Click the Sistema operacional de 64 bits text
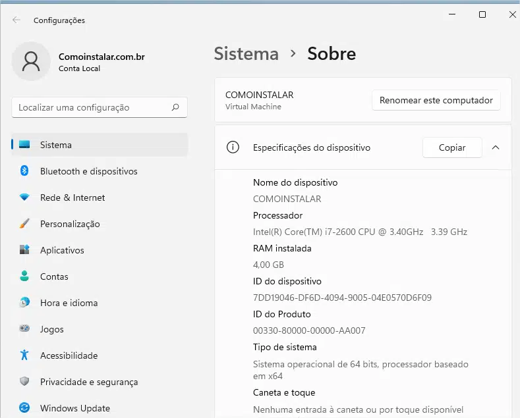520x418 pixels. pyautogui.click(x=361, y=370)
